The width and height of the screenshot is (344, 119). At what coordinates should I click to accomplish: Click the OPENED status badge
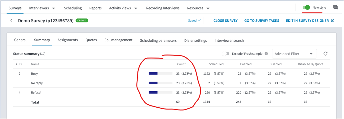pos(82,20)
